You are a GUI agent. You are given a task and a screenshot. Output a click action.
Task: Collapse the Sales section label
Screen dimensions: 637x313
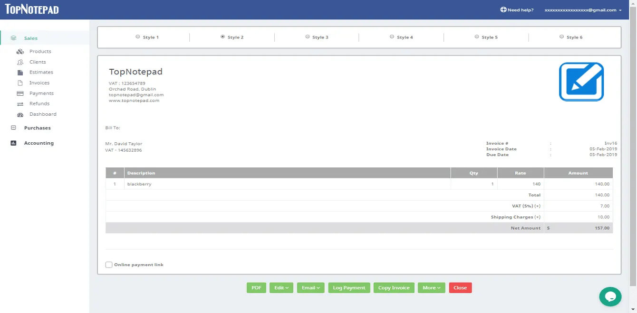coord(31,38)
